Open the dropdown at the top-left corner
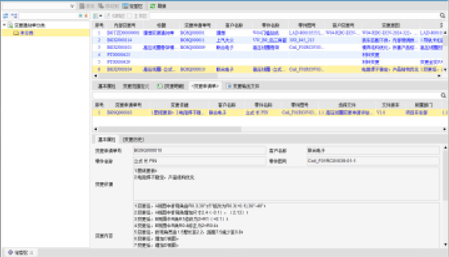The image size is (449, 257). pos(72,6)
